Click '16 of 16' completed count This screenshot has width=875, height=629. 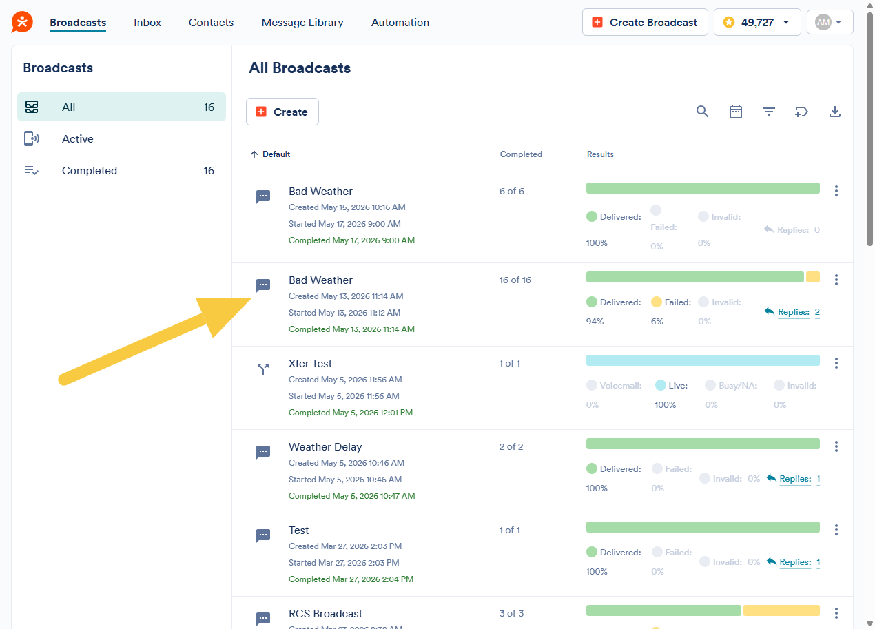pos(515,280)
